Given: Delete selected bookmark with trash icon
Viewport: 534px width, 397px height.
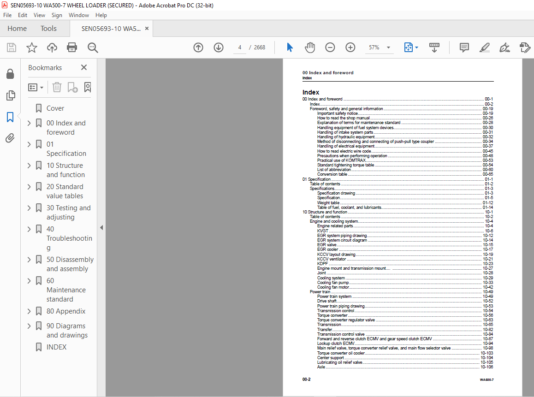Looking at the screenshot, I should [57, 87].
